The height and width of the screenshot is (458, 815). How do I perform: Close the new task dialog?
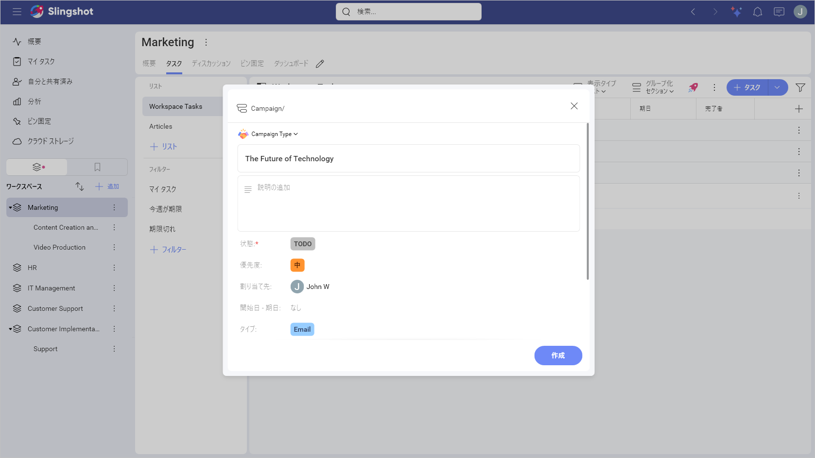click(574, 106)
